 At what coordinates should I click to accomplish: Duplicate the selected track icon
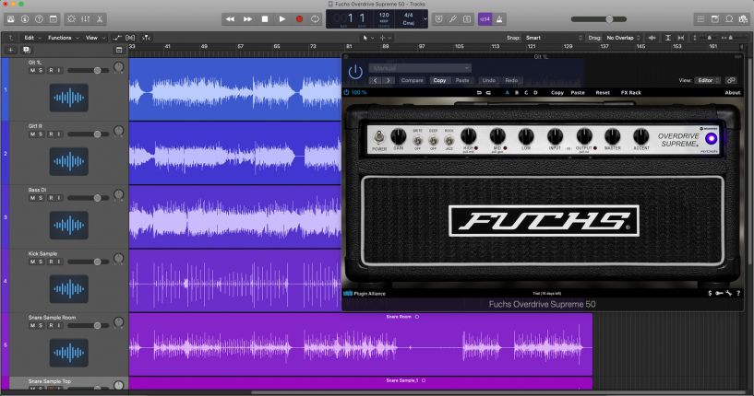pyautogui.click(x=27, y=50)
